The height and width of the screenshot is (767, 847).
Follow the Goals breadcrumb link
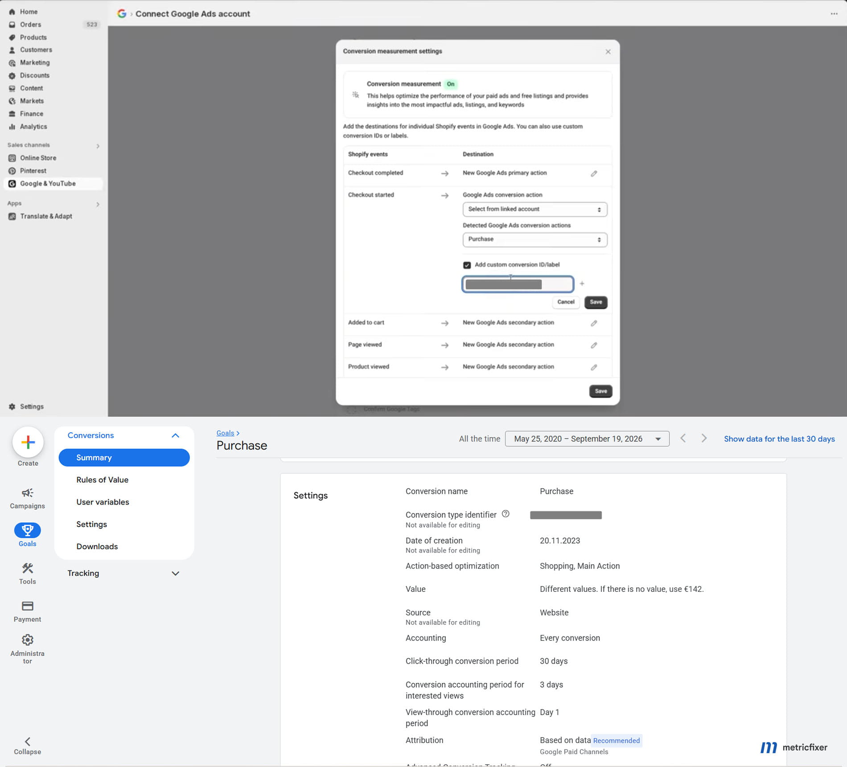point(225,433)
